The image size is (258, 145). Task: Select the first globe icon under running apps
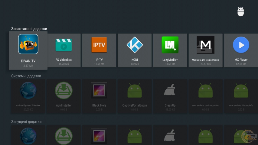28,136
